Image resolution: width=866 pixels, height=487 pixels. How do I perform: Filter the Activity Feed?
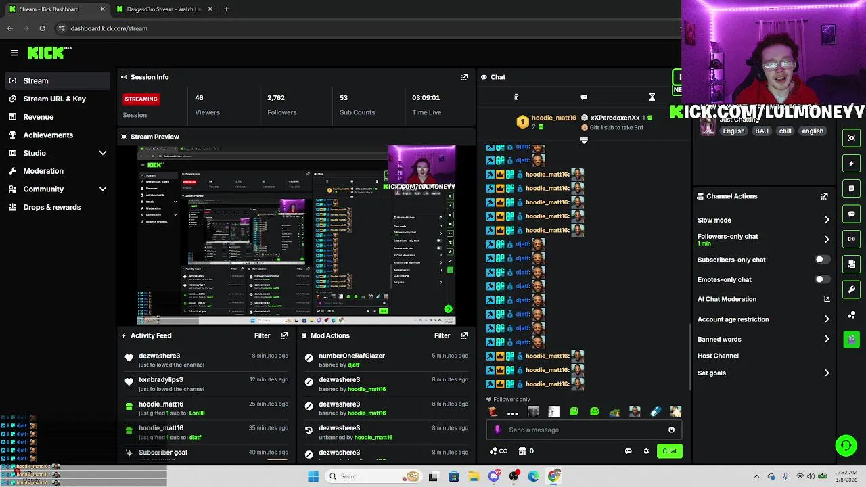pyautogui.click(x=262, y=335)
